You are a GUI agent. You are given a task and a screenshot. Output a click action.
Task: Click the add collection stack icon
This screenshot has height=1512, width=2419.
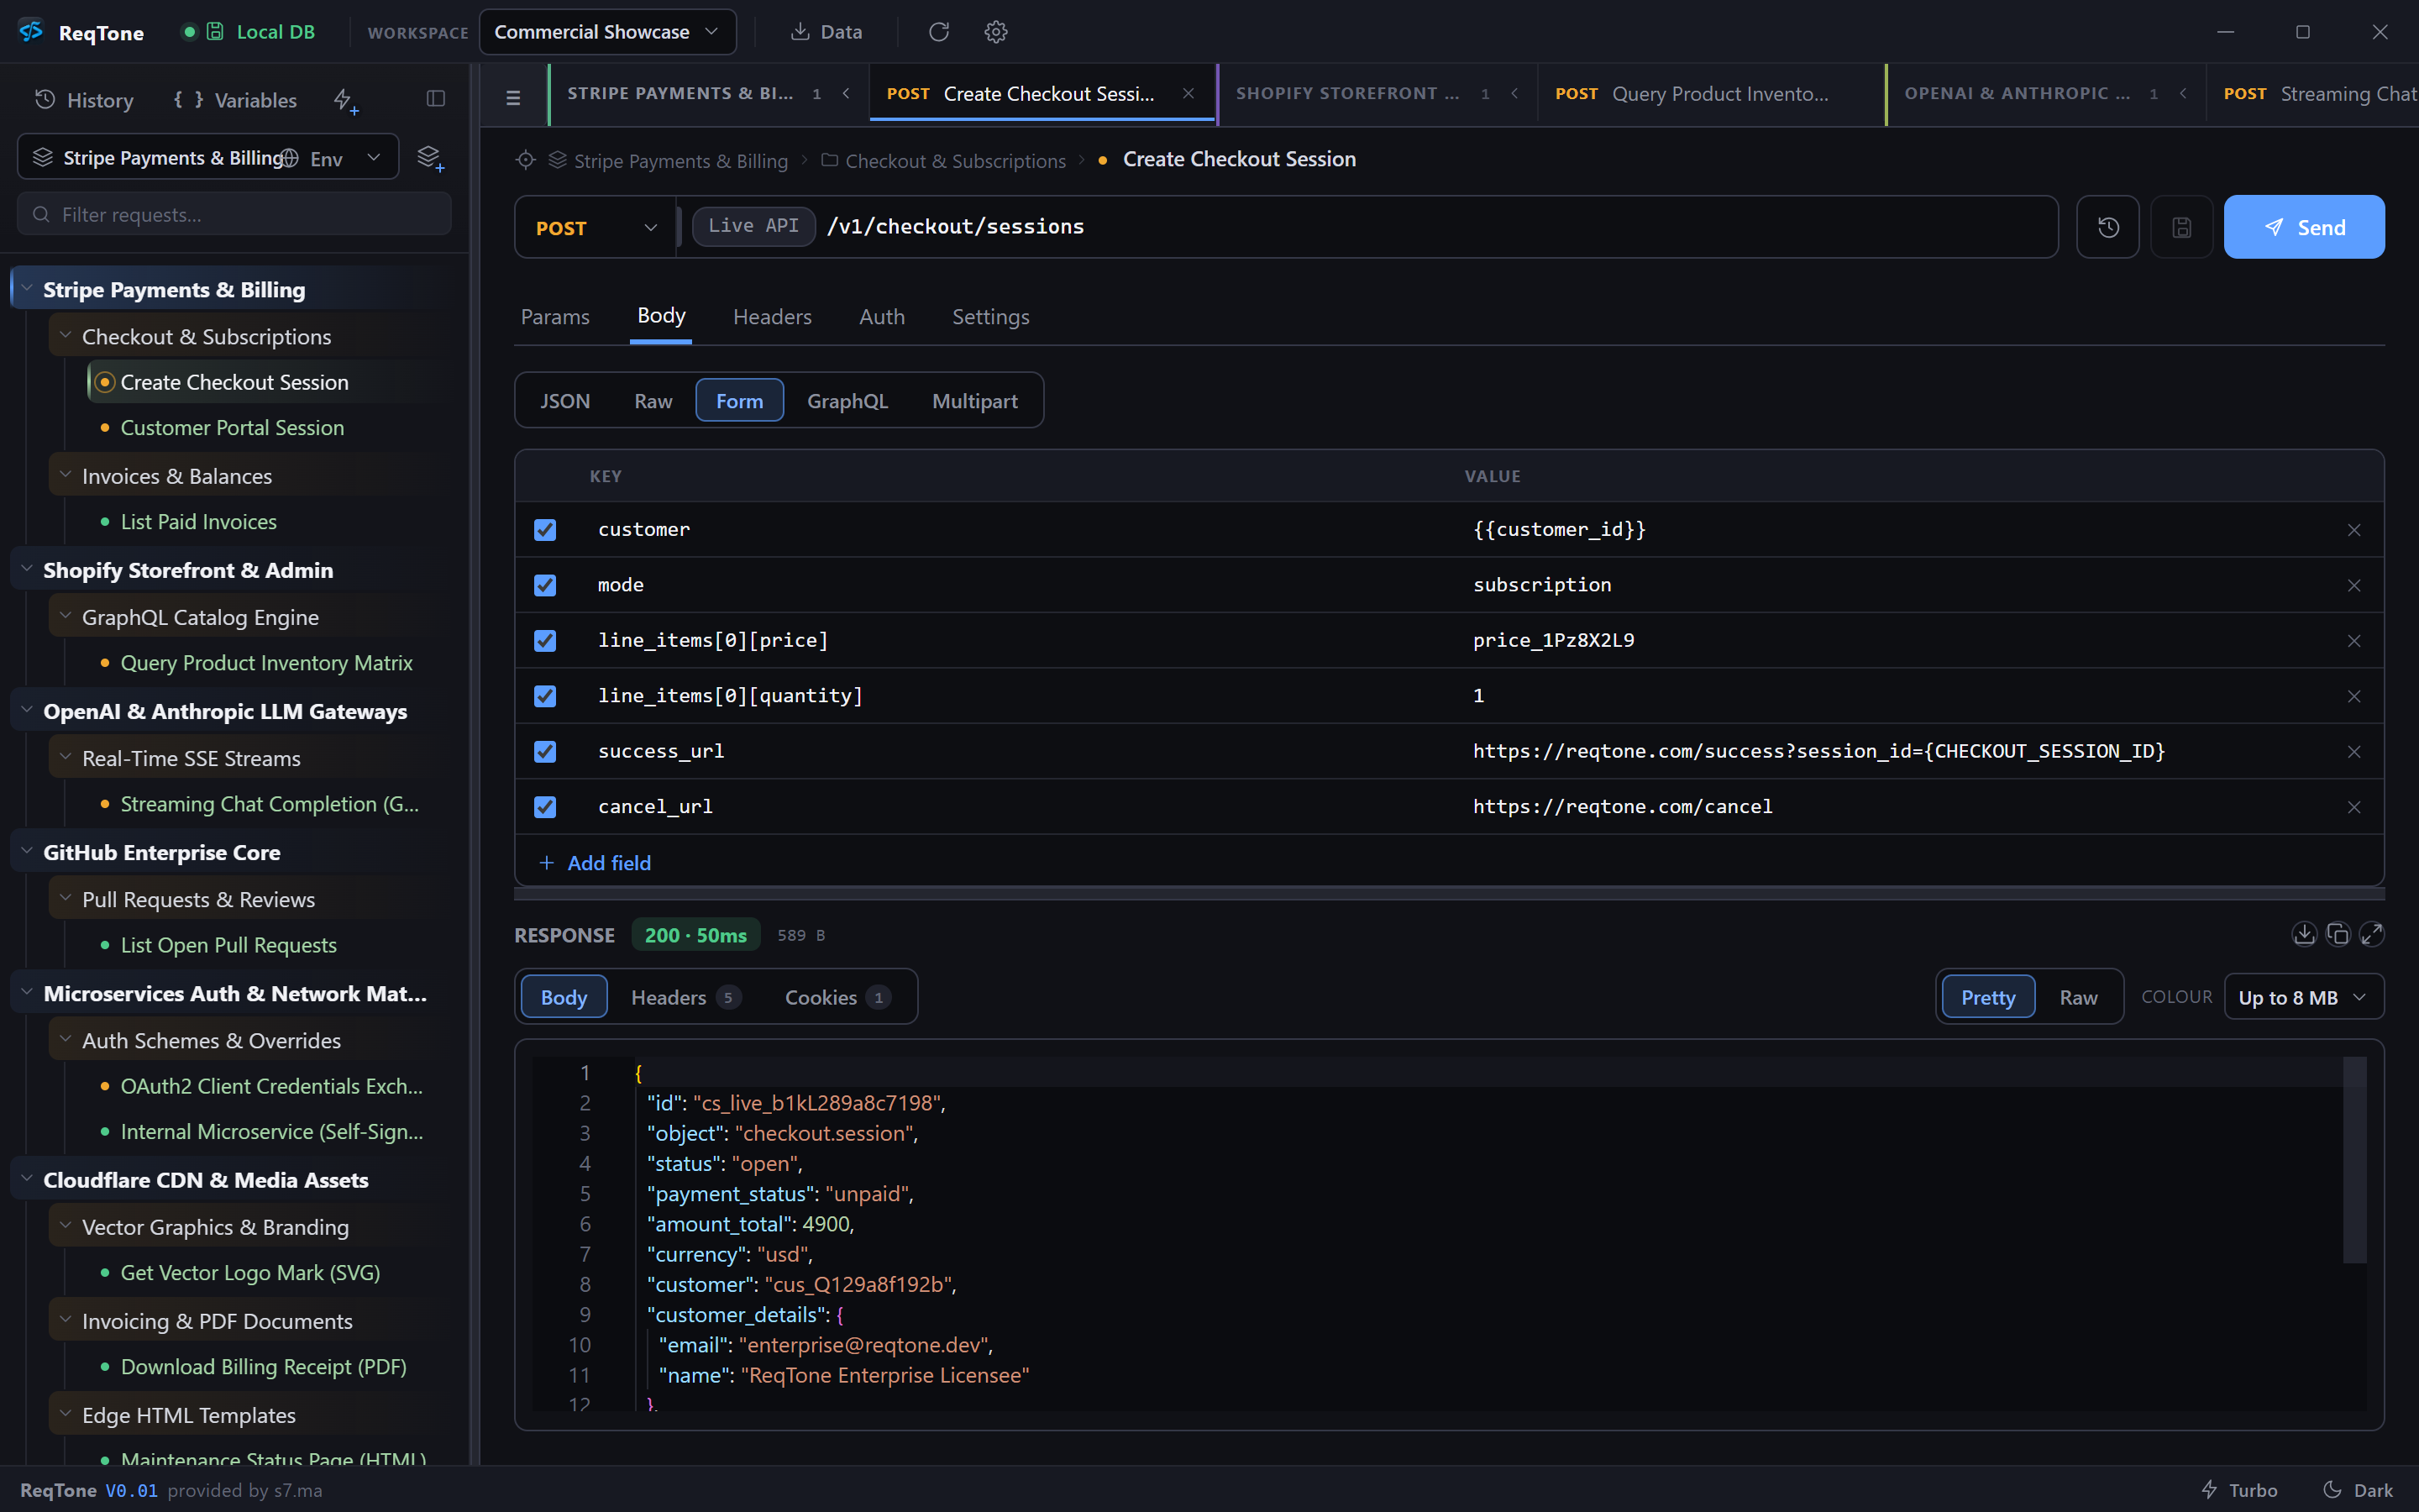pos(430,158)
